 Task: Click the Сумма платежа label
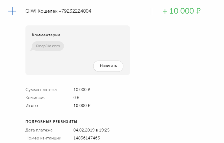pos(41,90)
